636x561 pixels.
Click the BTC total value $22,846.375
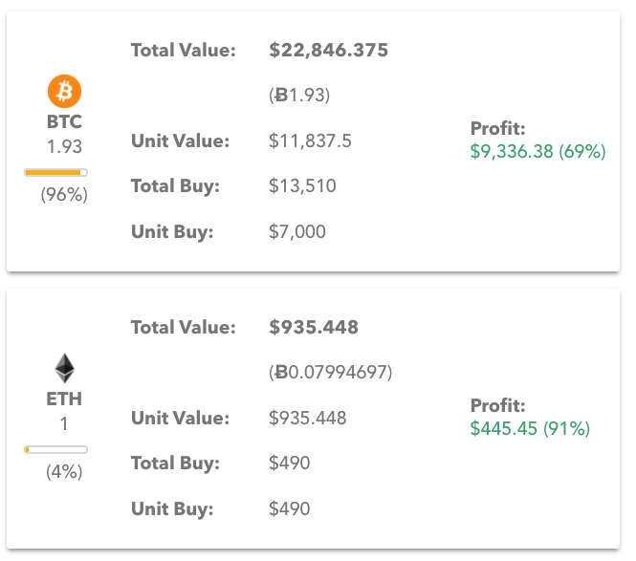(x=329, y=51)
